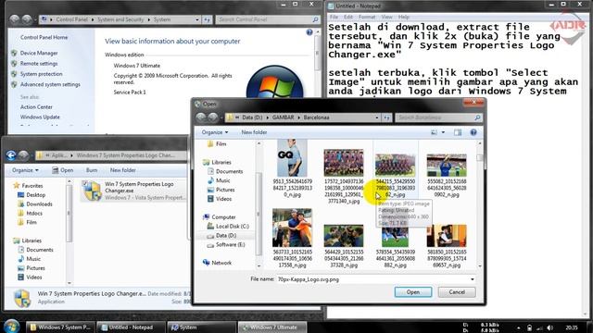The width and height of the screenshot is (593, 333).
Task: Click GAMBAR in the Open dialog breadcrumb
Action: tap(283, 117)
